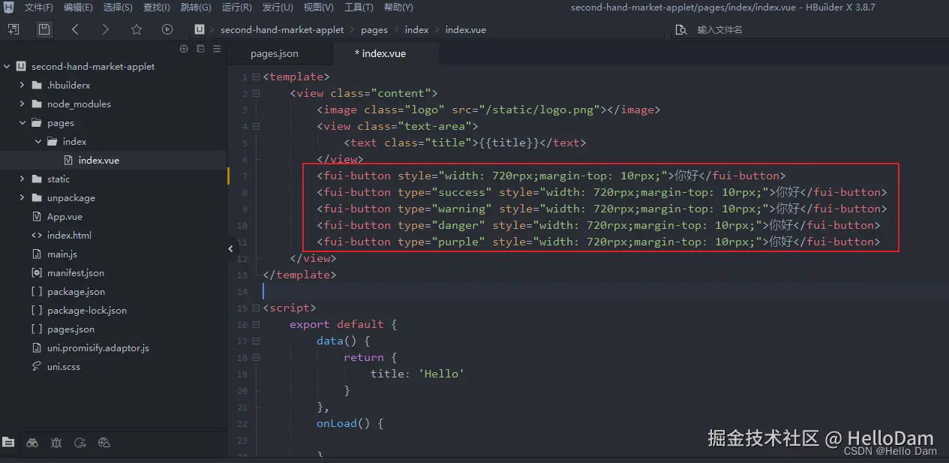This screenshot has height=463, width=949.
Task: Click the locate current file target icon
Action: [x=184, y=49]
